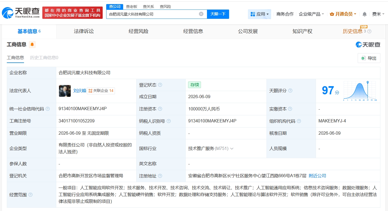Image resolution: width=388 pixels, height=211 pixels.
Task: Click registration number 340171001052209
Action: (76, 121)
